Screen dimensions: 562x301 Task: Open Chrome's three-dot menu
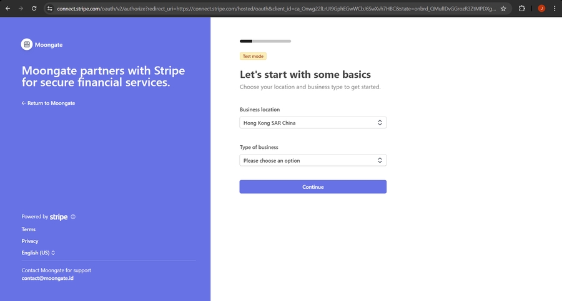555,9
